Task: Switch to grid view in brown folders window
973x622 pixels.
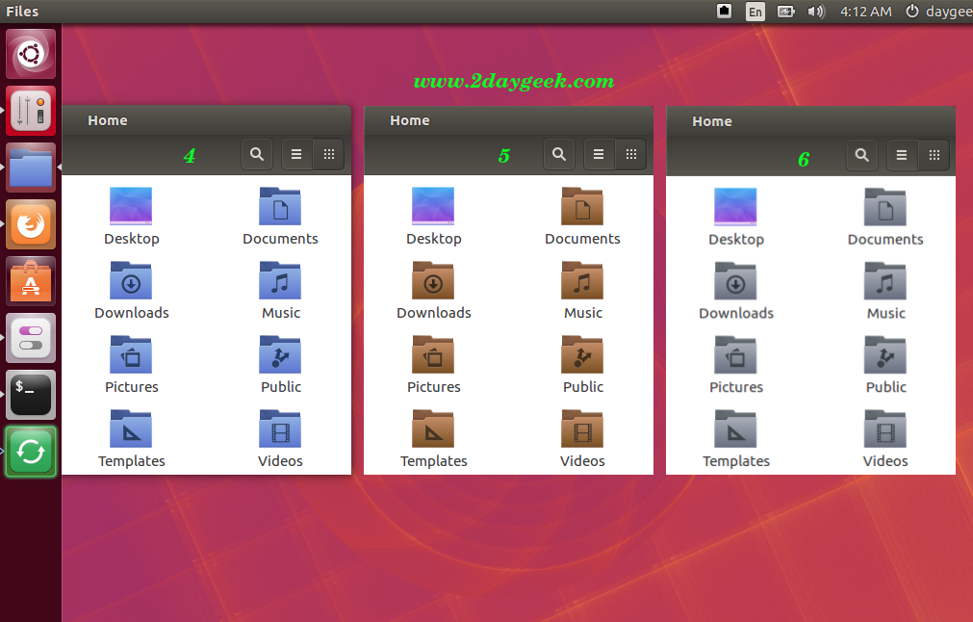Action: (x=630, y=154)
